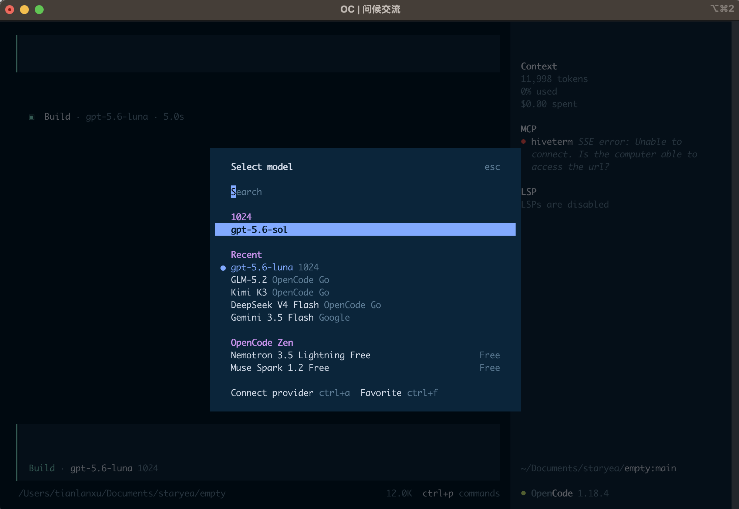Screen dimensions: 739x509
Task: Click the square Build icon in message
Action: [31, 117]
